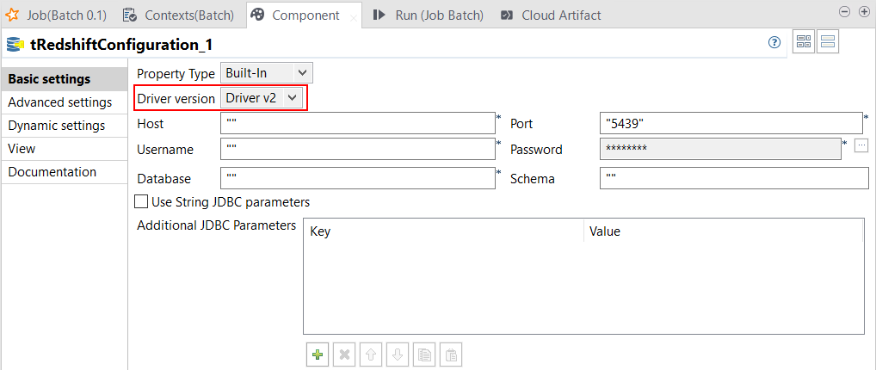Open the Contexts(Batch) tab
Screen dimensions: 876x370
pyautogui.click(x=180, y=15)
